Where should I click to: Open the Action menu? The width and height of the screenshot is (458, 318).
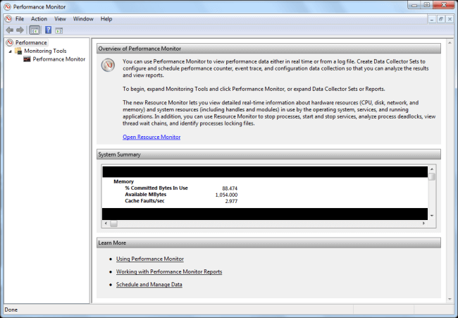[x=39, y=19]
